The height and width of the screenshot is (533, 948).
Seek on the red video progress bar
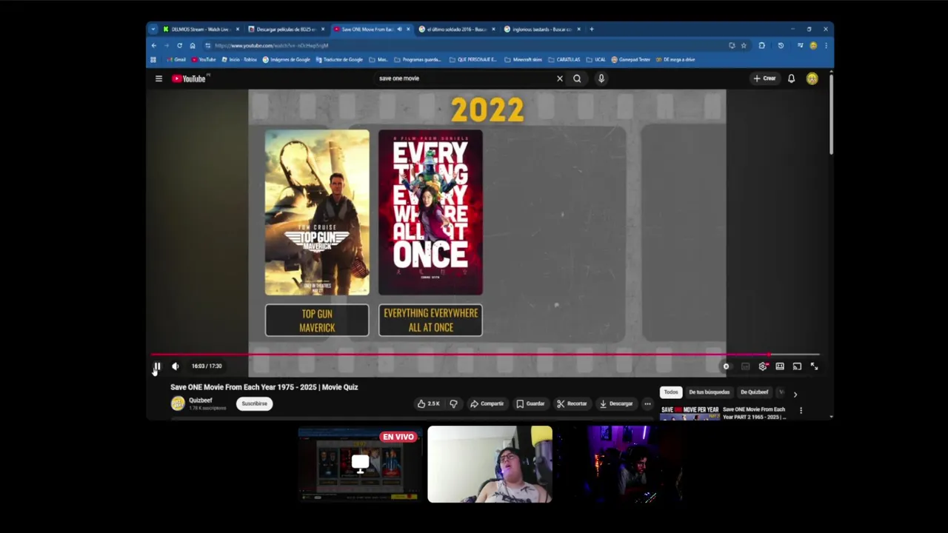486,355
